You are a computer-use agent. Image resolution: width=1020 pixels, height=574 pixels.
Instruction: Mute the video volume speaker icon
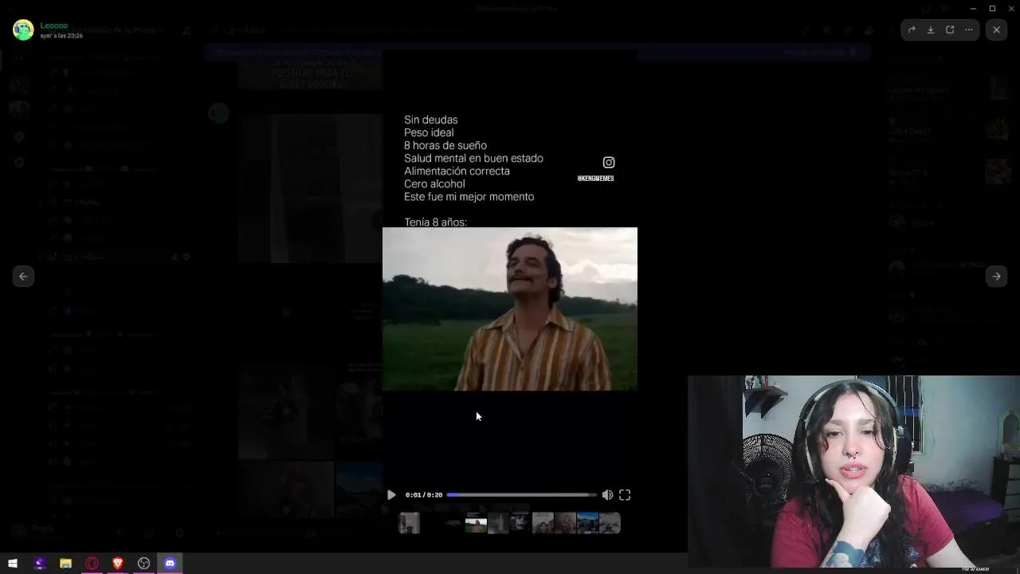coord(607,495)
